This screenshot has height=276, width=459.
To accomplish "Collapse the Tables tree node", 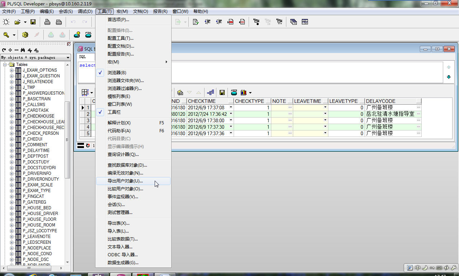I will [x=5, y=65].
